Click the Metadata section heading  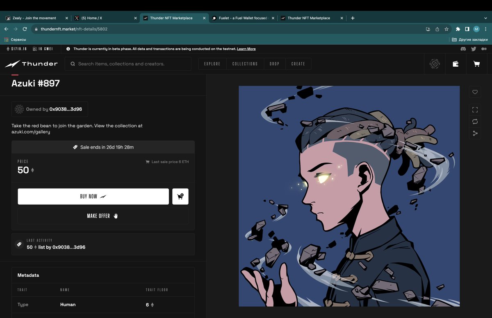click(28, 275)
